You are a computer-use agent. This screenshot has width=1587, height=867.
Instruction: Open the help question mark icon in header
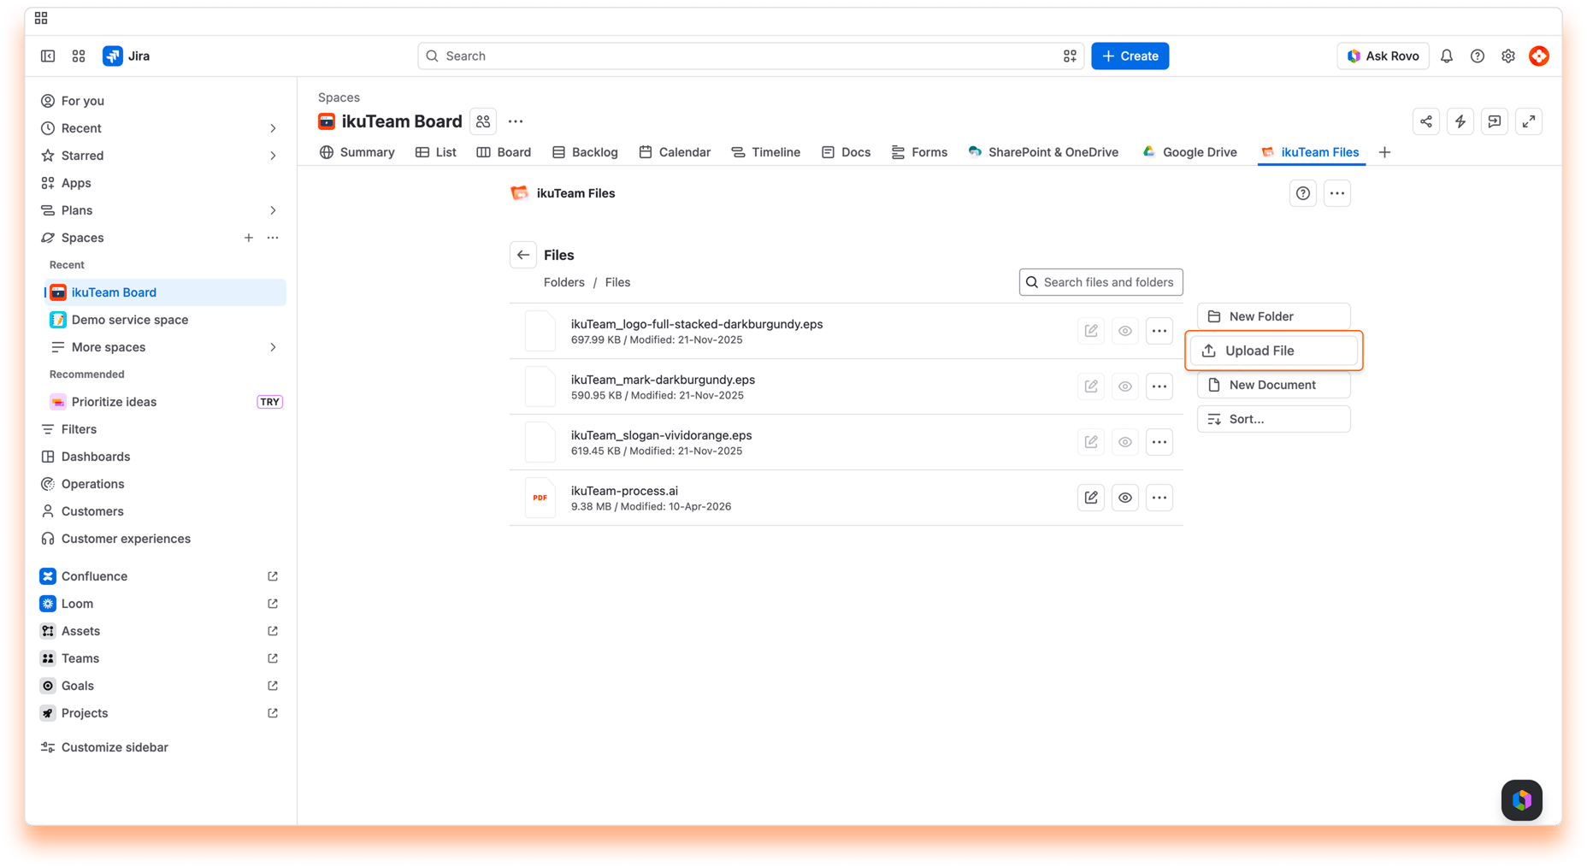coord(1478,56)
